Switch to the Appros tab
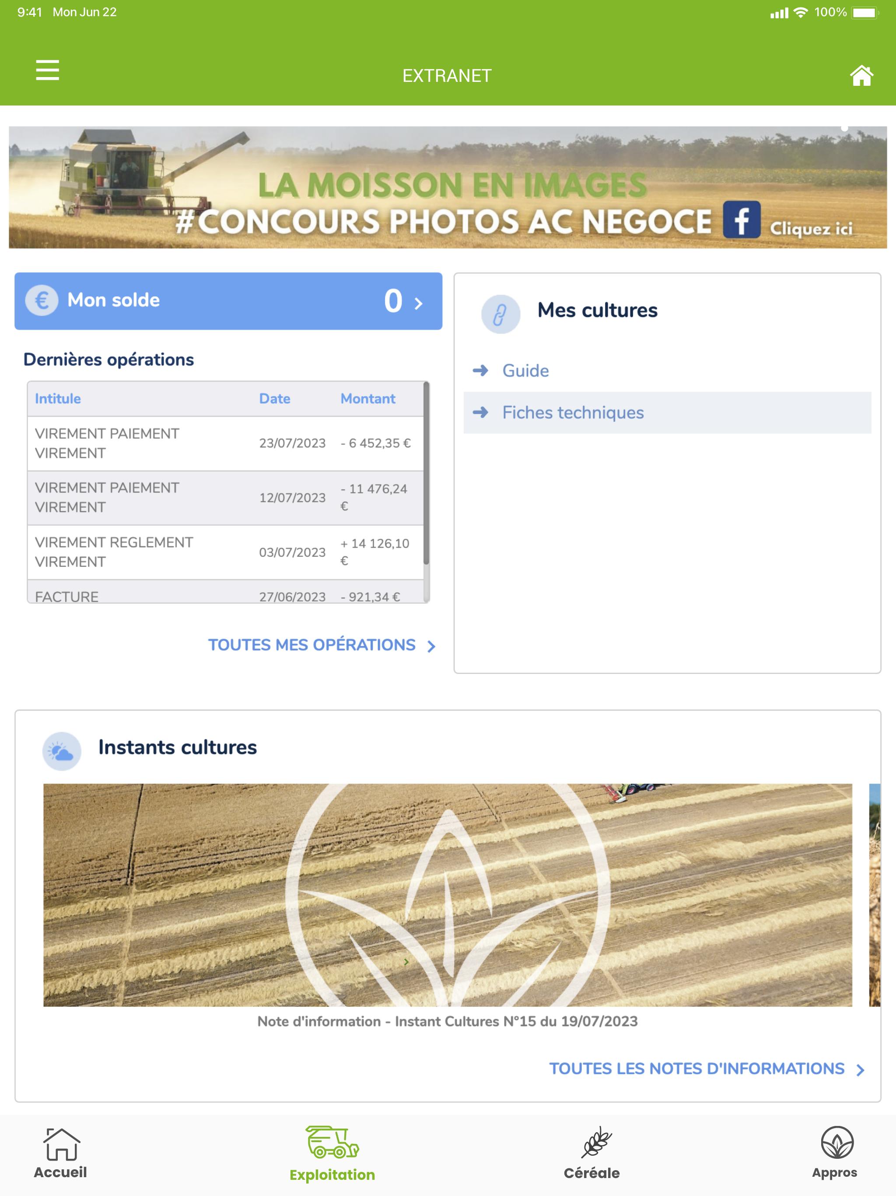 pyautogui.click(x=836, y=1153)
